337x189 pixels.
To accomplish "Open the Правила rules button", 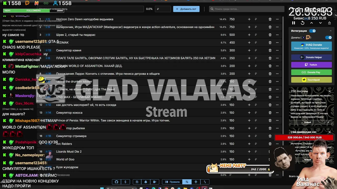I will 172,182.
